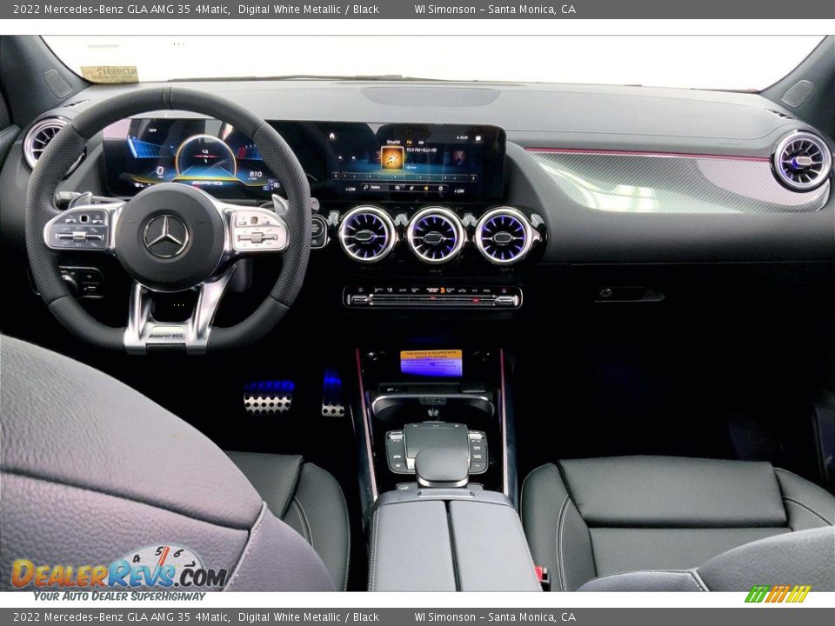The height and width of the screenshot is (626, 835).
Task: Click the DealerRevs.com logo
Action: pyautogui.click(x=119, y=569)
